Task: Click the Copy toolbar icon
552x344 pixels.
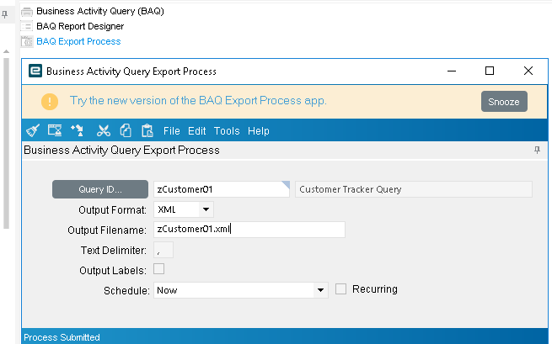Action: pos(126,130)
